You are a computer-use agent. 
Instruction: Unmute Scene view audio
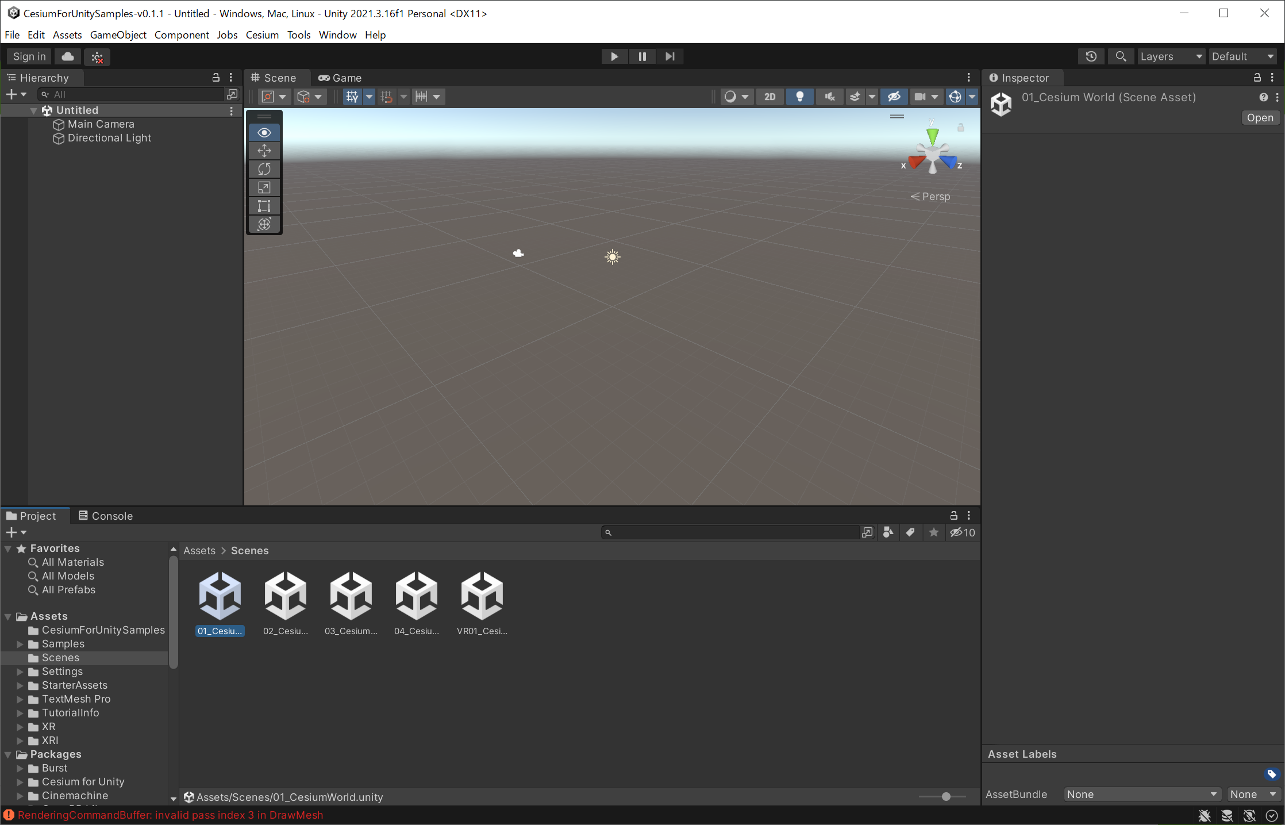(x=829, y=97)
